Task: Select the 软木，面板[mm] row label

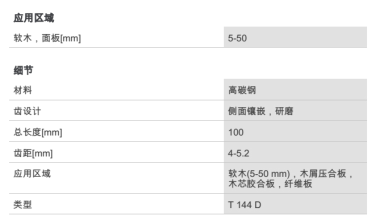Action: [46, 38]
